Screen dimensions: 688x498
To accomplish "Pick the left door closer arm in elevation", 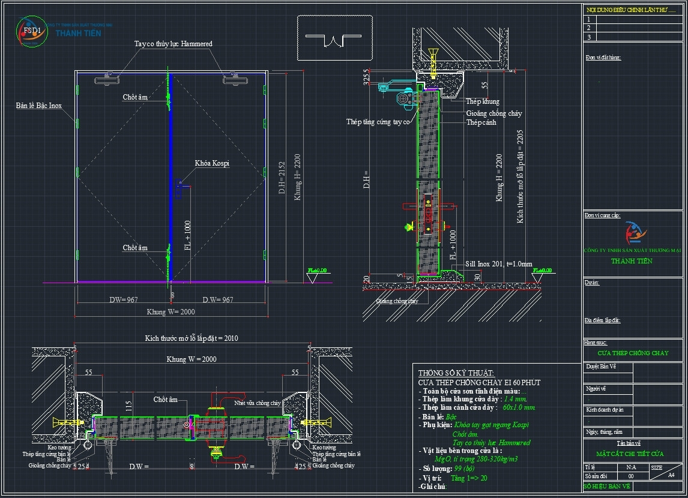I will [x=109, y=76].
